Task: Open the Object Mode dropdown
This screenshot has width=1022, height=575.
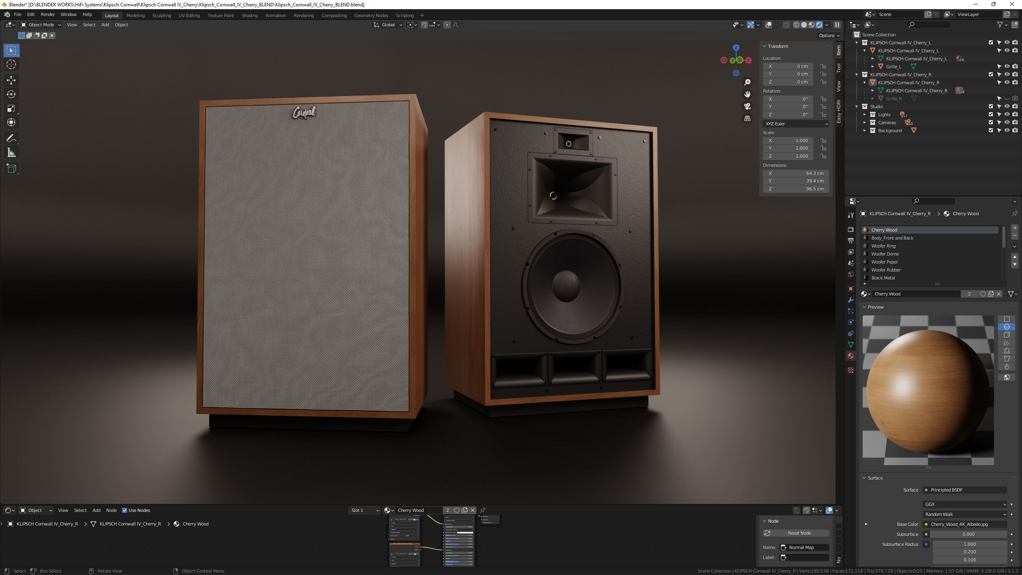Action: pyautogui.click(x=41, y=25)
